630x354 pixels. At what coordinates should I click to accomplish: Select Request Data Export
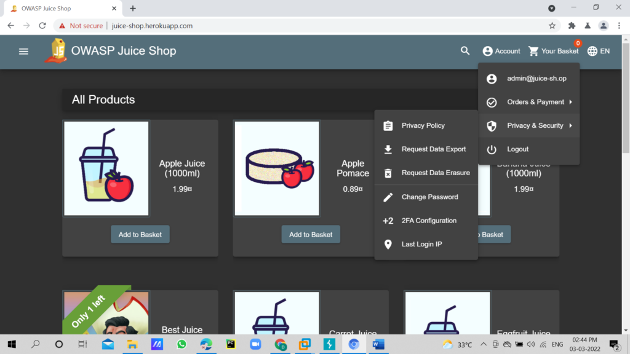coord(433,149)
